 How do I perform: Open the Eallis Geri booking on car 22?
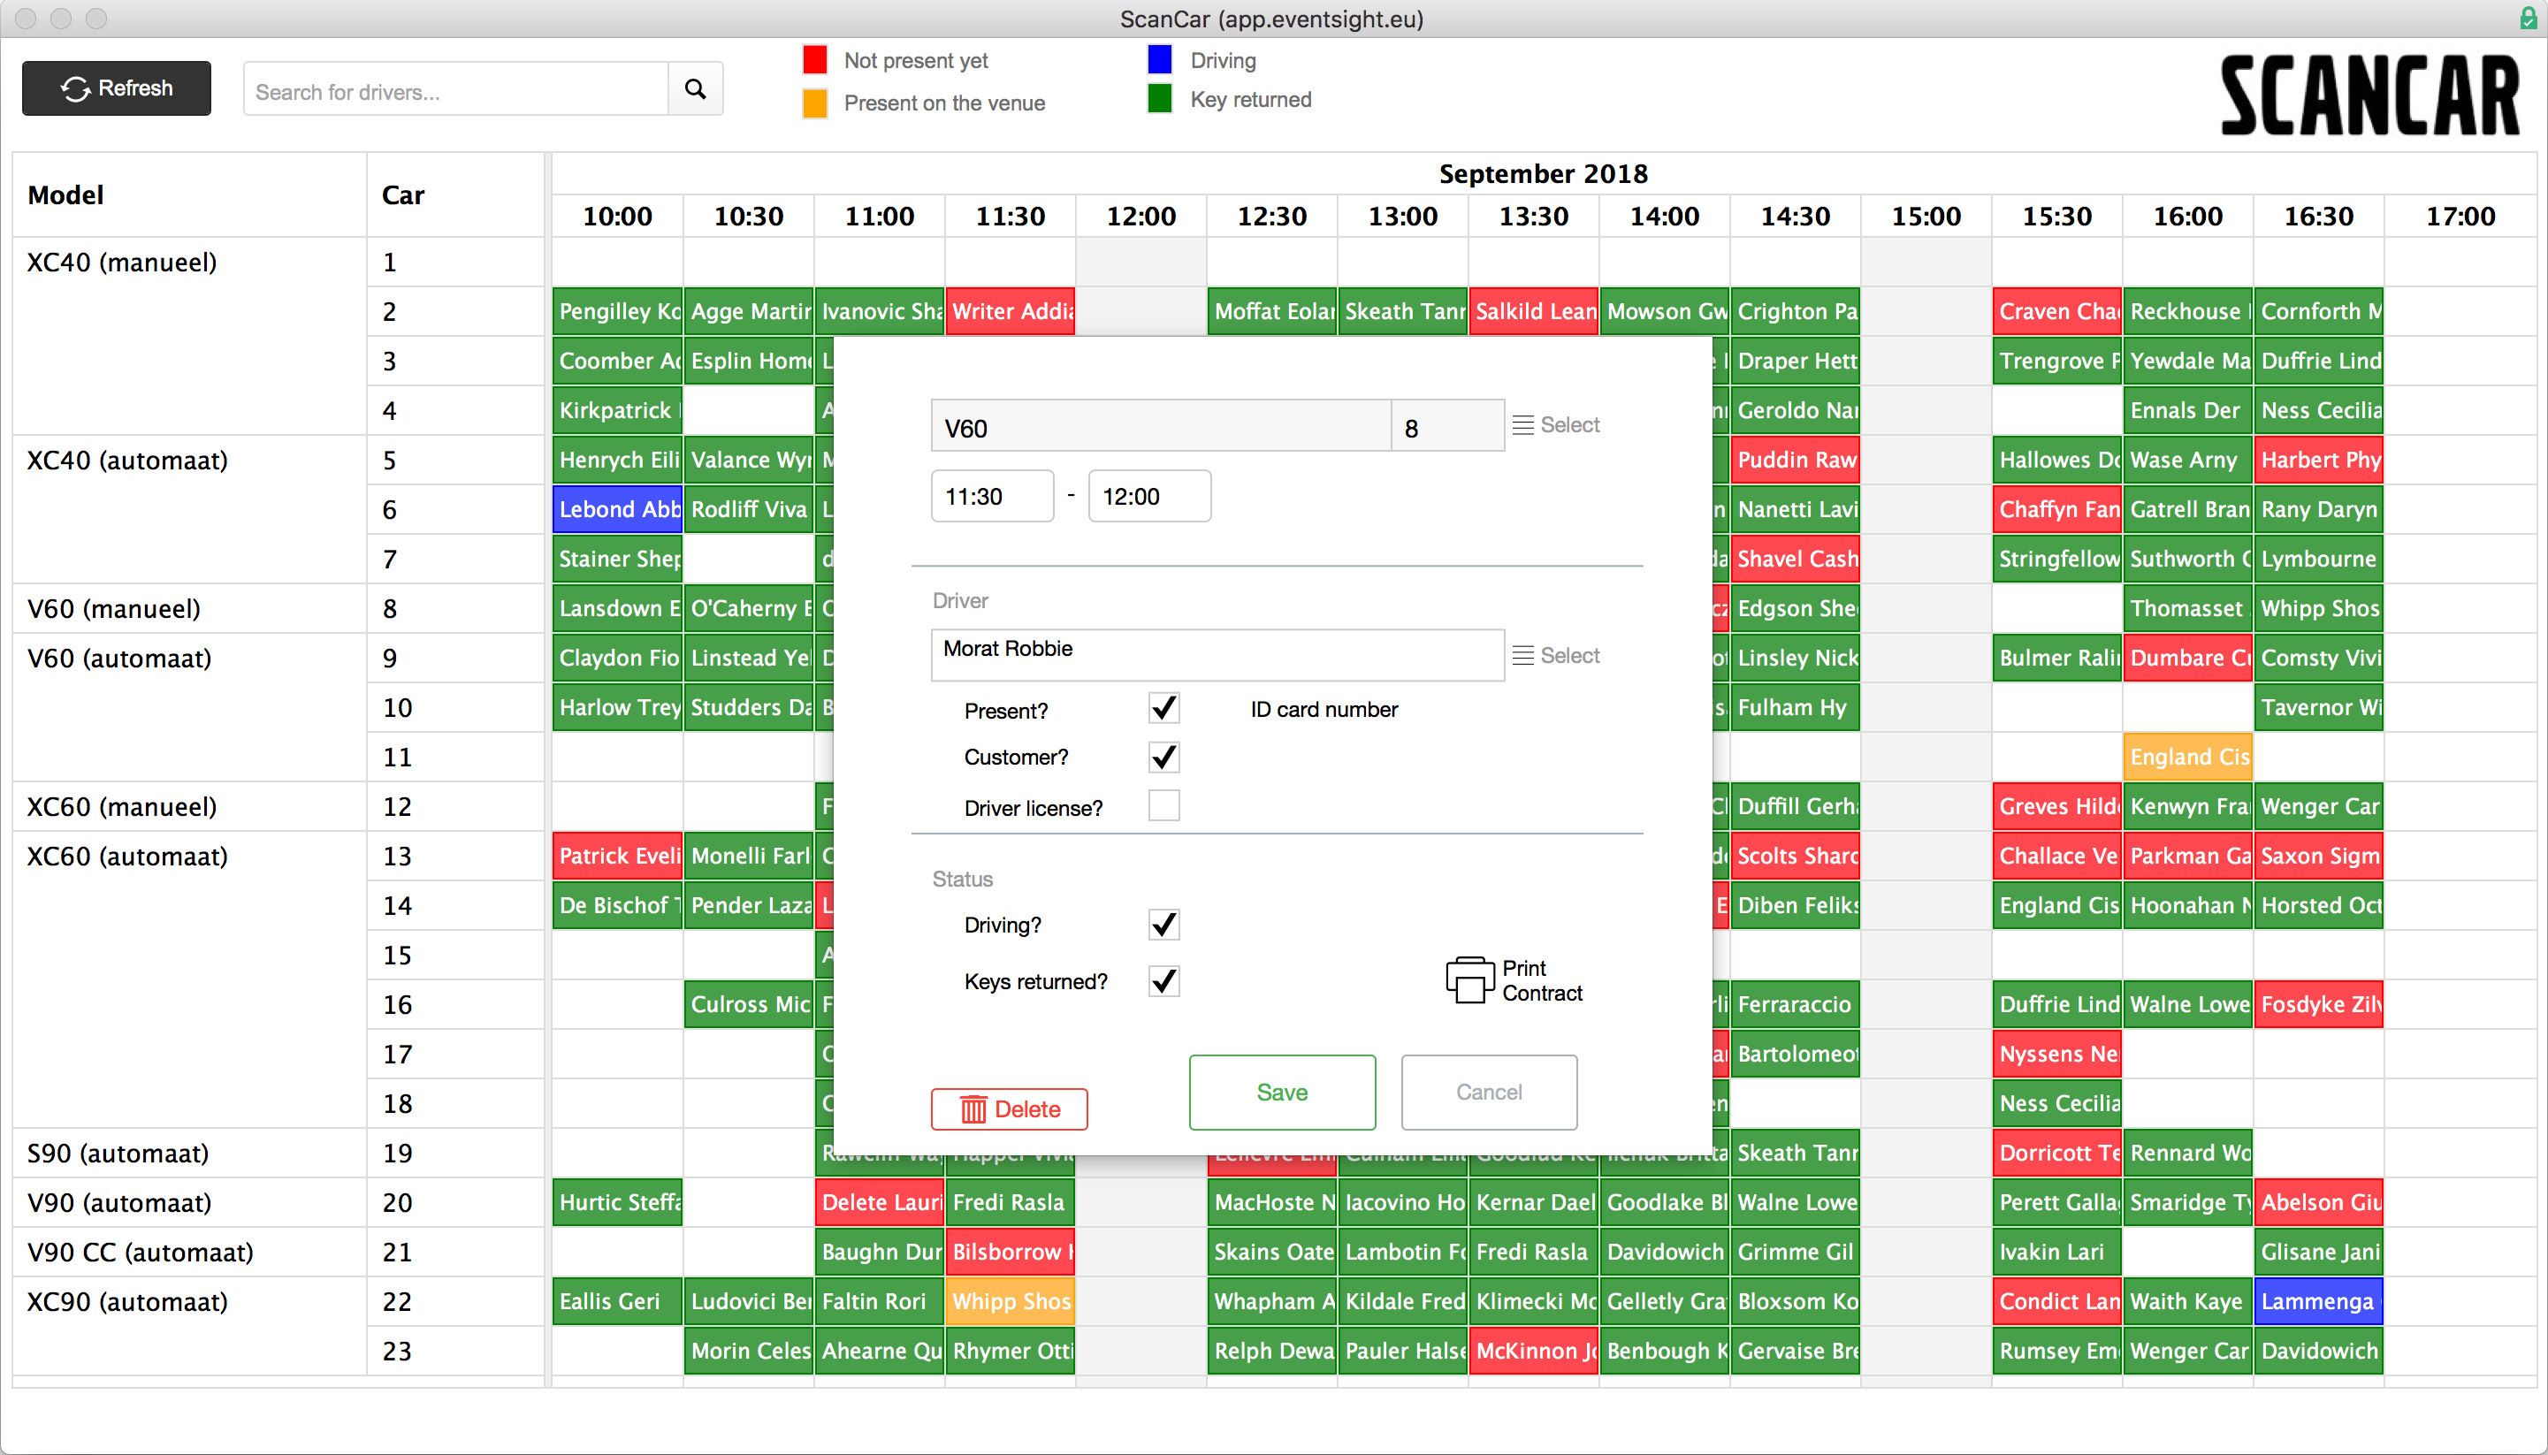click(x=617, y=1301)
